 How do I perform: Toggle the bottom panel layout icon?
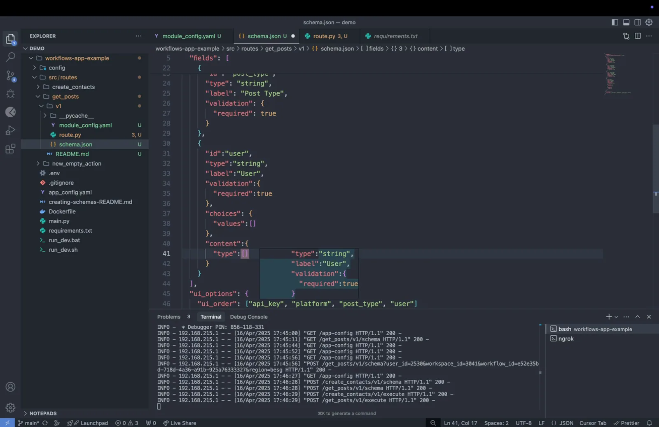pyautogui.click(x=626, y=22)
